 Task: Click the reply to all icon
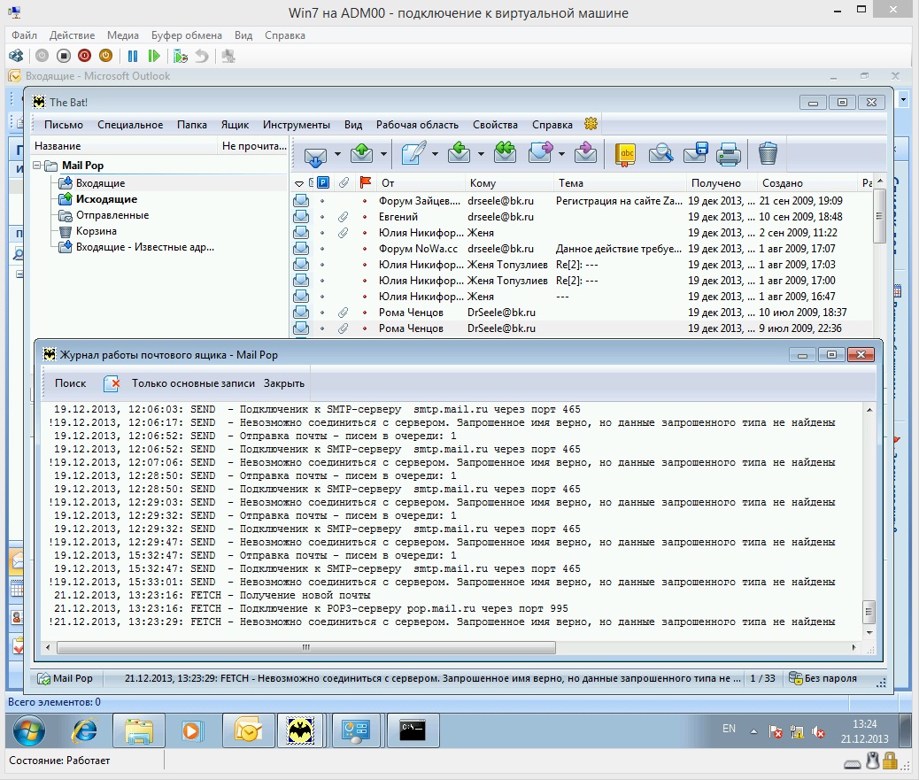505,154
